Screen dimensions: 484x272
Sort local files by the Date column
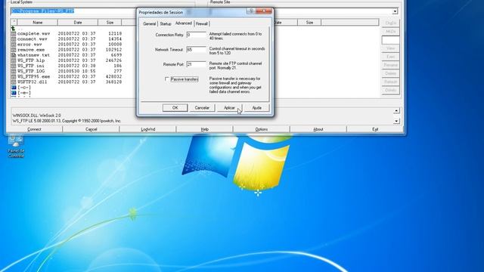(78, 23)
